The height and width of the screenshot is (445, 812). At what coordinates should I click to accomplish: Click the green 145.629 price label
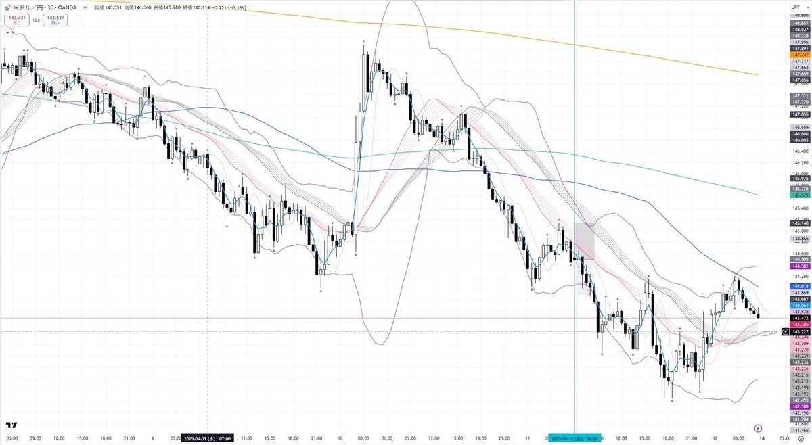(800, 195)
